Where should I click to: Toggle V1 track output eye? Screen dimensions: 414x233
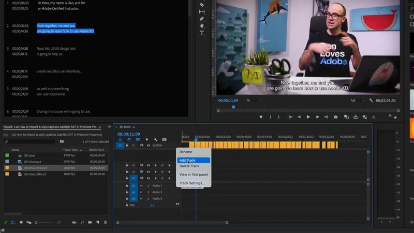pyautogui.click(x=149, y=178)
